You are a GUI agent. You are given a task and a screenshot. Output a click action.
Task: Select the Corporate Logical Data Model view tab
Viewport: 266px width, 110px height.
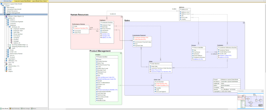pyautogui.click(x=31, y=1)
